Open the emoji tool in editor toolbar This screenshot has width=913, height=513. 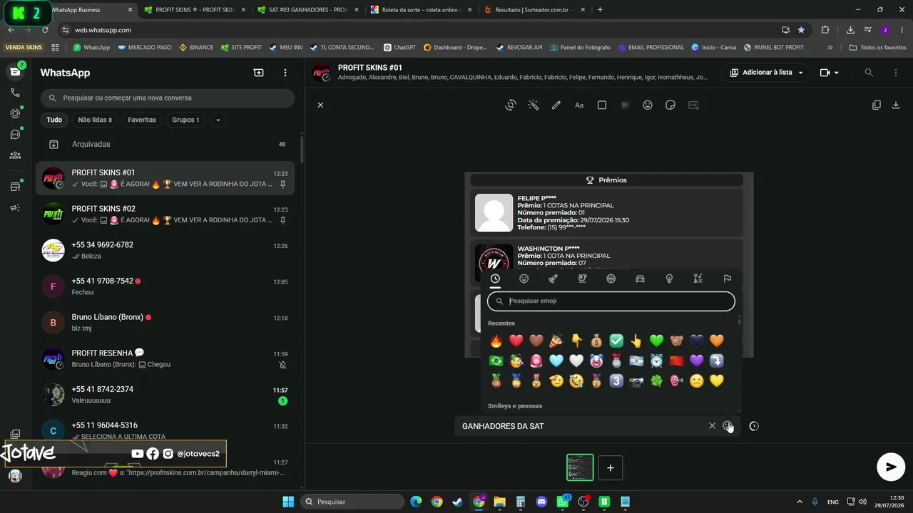pyautogui.click(x=648, y=105)
